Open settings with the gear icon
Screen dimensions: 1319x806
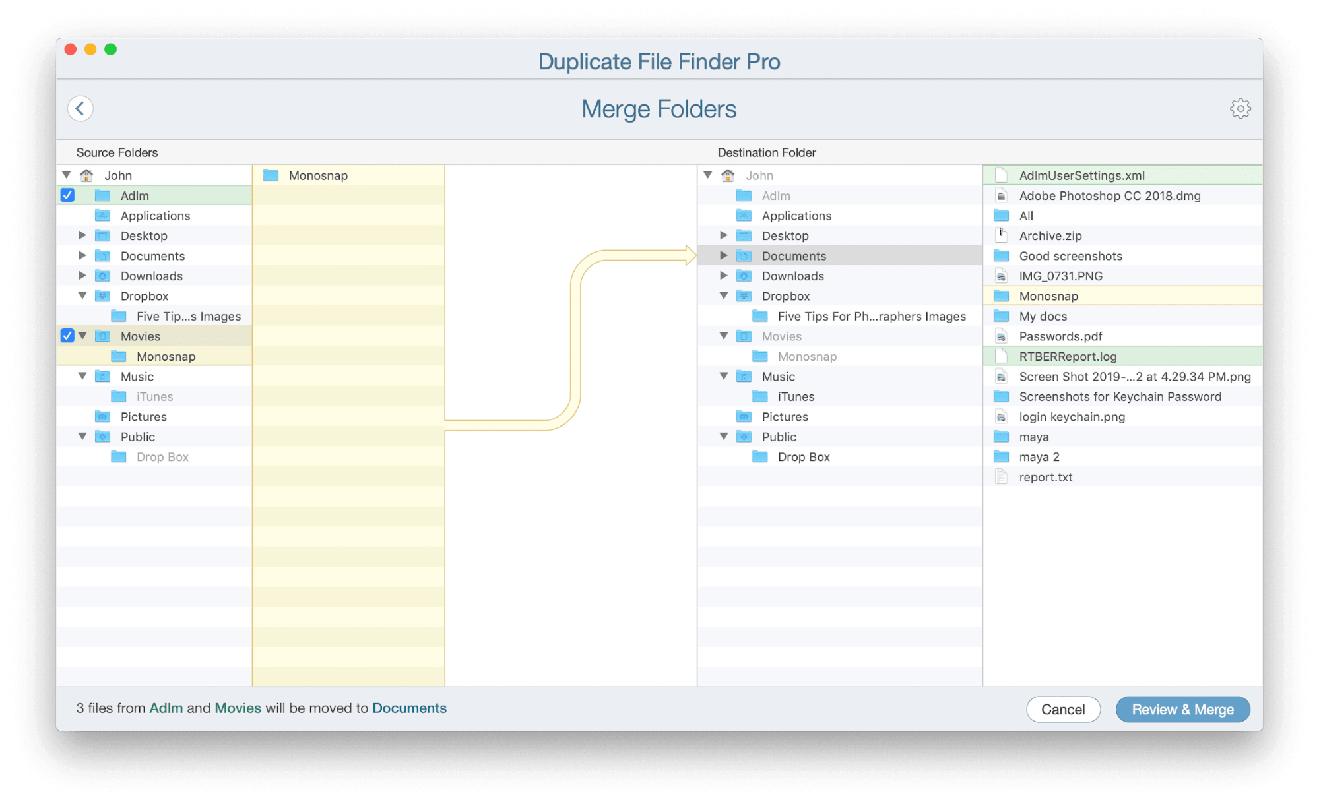click(x=1240, y=108)
